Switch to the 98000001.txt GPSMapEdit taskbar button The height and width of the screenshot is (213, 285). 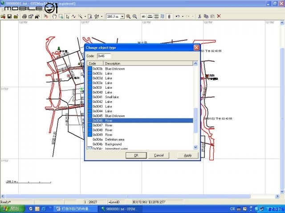click(120, 209)
